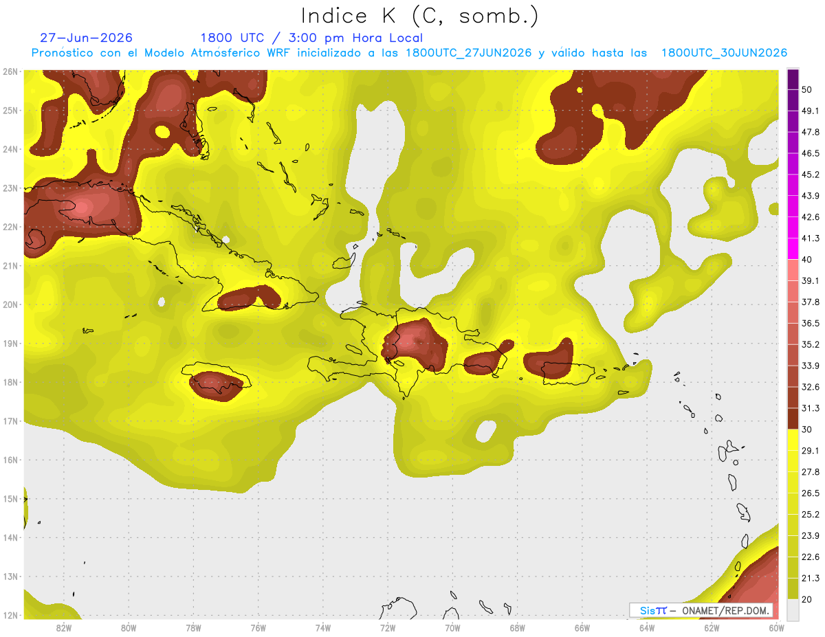Click longitude label '74W' on the axis
This screenshot has width=825, height=637.
[323, 627]
